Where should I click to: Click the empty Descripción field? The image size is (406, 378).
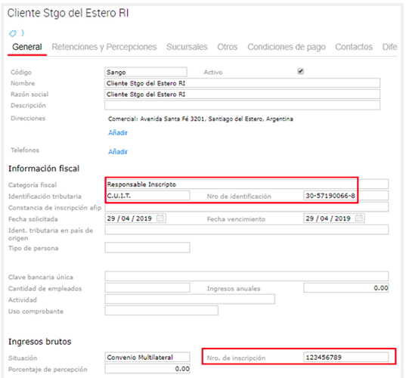pyautogui.click(x=243, y=105)
